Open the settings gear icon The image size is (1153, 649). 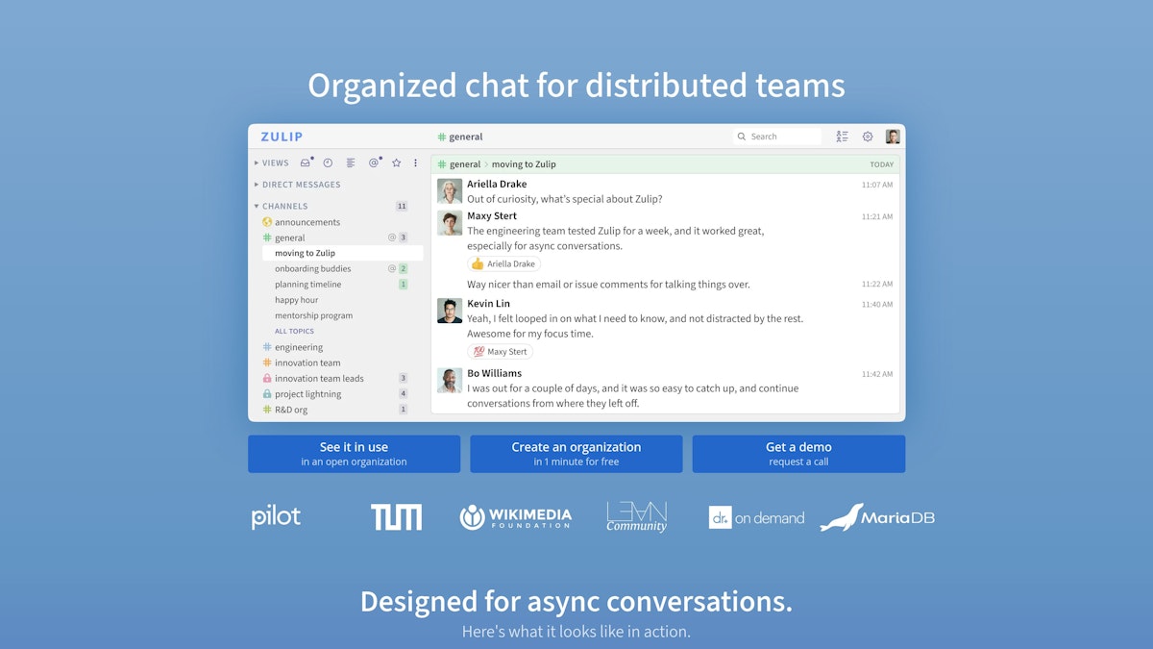click(x=868, y=137)
